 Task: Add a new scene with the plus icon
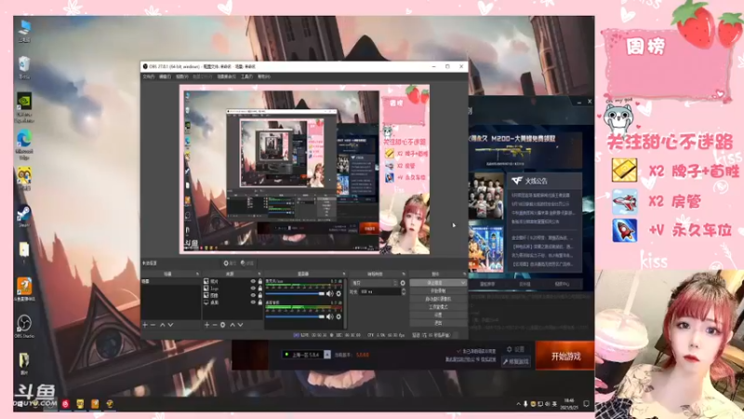point(145,325)
